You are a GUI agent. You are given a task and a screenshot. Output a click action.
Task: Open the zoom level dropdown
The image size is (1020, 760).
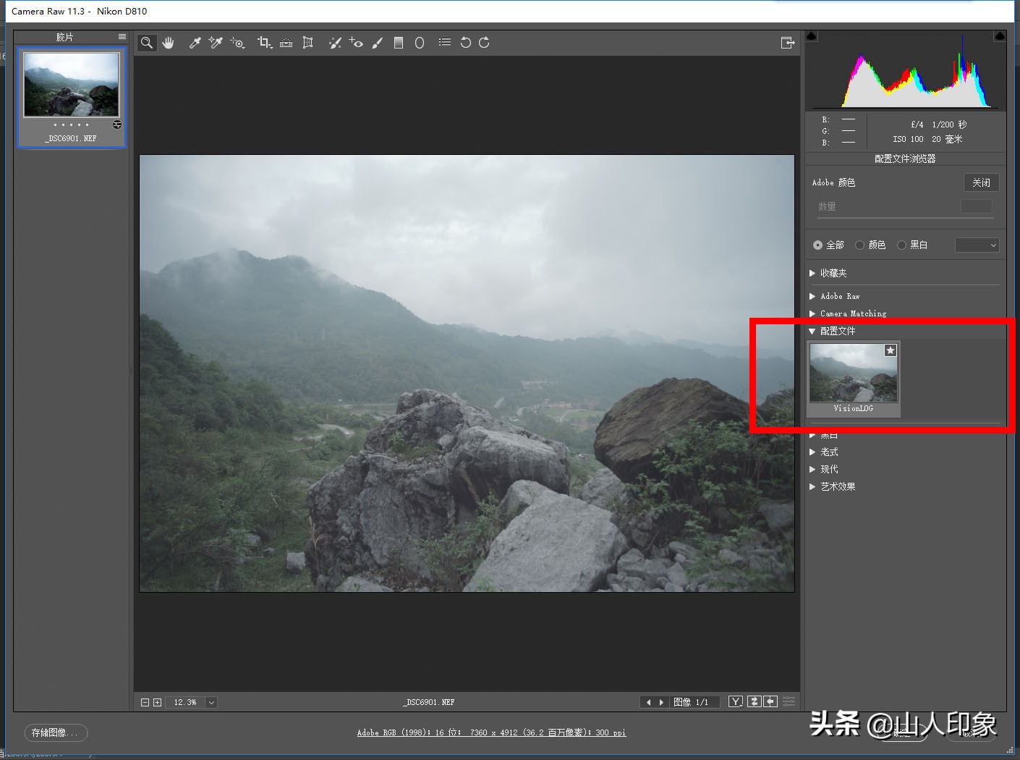tap(211, 702)
